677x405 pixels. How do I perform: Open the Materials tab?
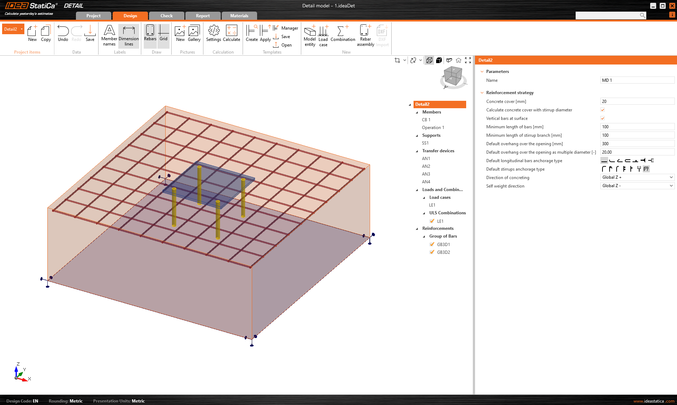click(239, 16)
